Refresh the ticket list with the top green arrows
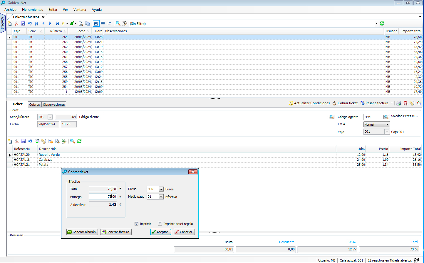 [382, 23]
